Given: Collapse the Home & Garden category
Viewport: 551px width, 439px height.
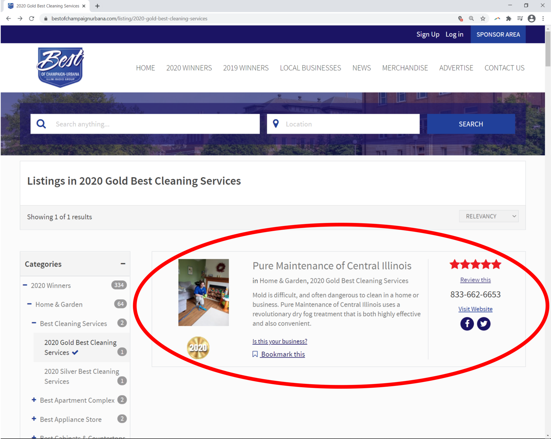Looking at the screenshot, I should coord(29,304).
